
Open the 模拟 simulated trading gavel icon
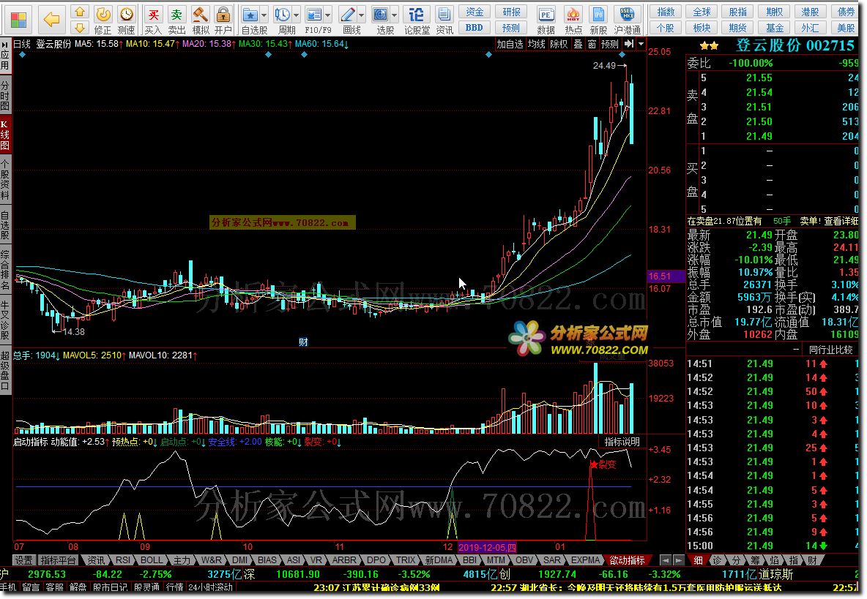[200, 20]
